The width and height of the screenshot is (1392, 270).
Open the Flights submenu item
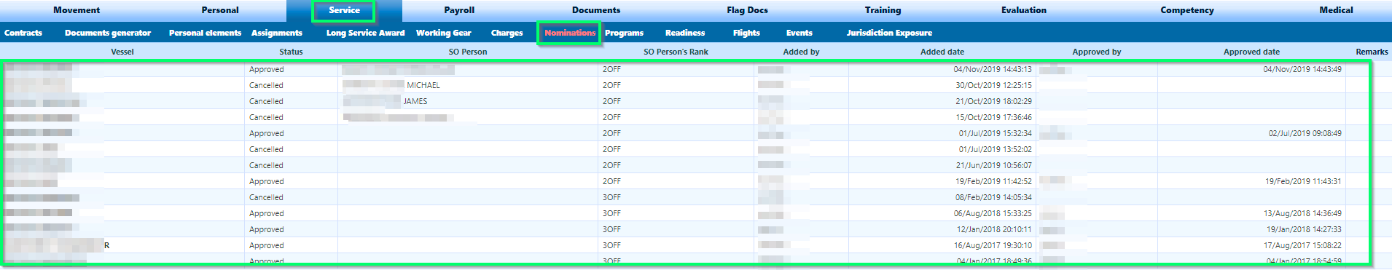click(x=746, y=33)
